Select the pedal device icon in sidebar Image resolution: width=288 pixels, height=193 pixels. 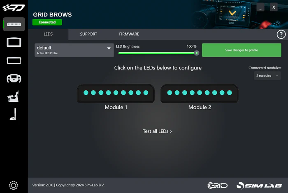click(13, 114)
